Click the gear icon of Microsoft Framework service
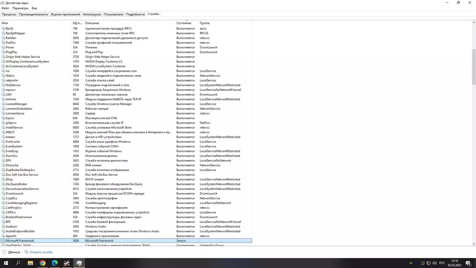476x268 pixels. 3,241
